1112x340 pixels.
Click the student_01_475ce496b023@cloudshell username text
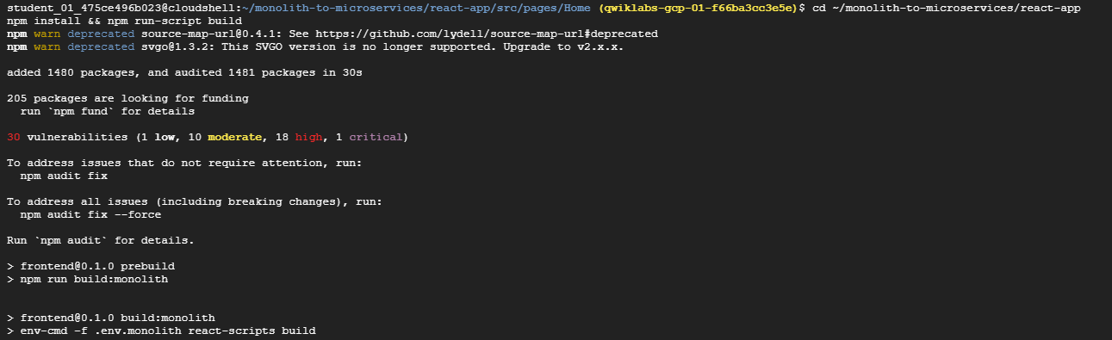120,8
